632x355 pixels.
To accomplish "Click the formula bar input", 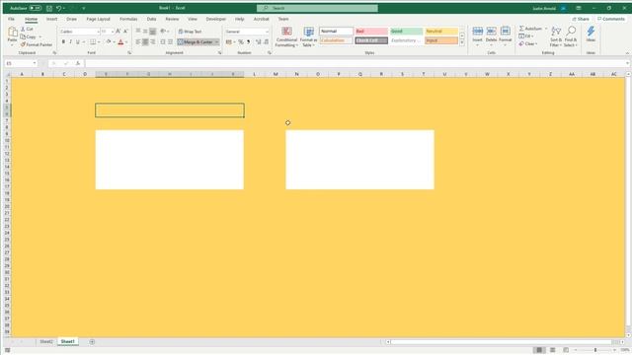I will click(x=355, y=63).
